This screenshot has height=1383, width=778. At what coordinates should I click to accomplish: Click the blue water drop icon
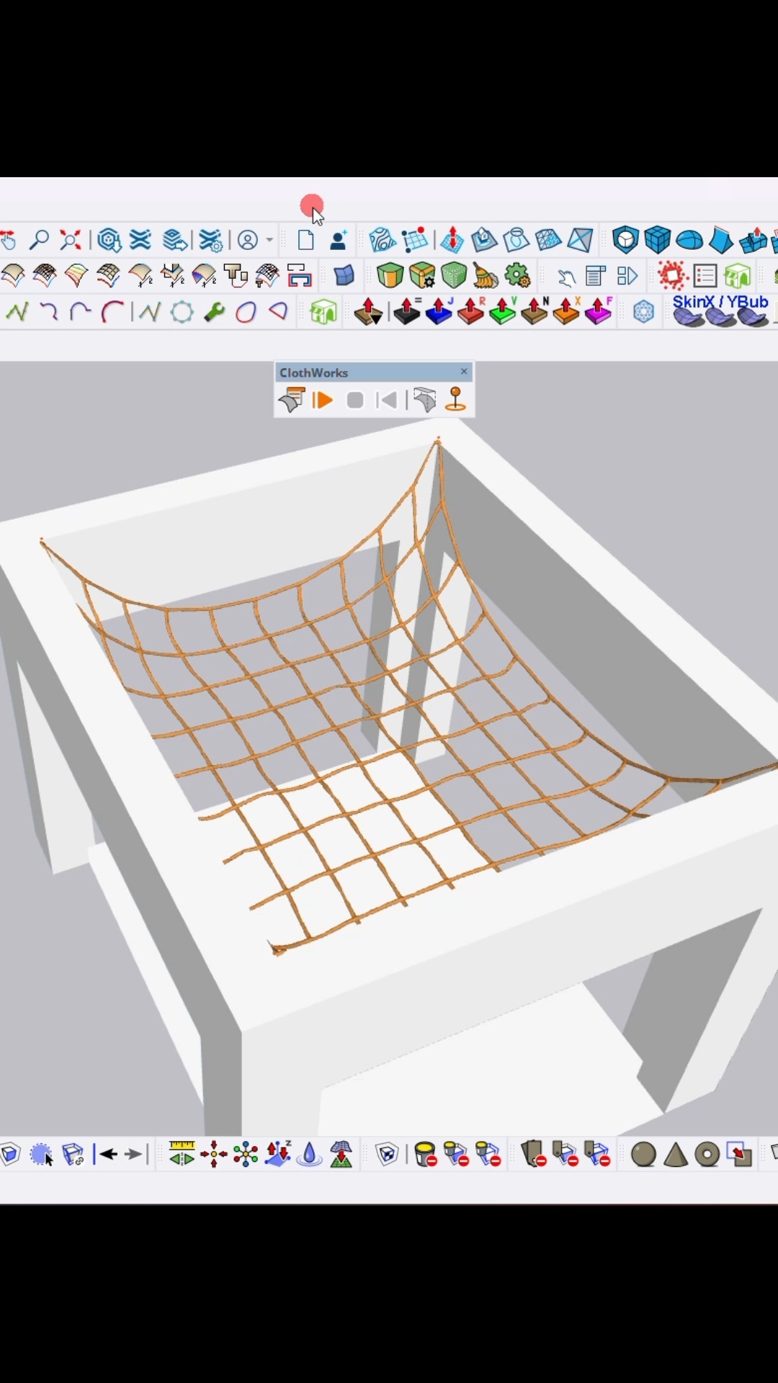pos(309,1154)
